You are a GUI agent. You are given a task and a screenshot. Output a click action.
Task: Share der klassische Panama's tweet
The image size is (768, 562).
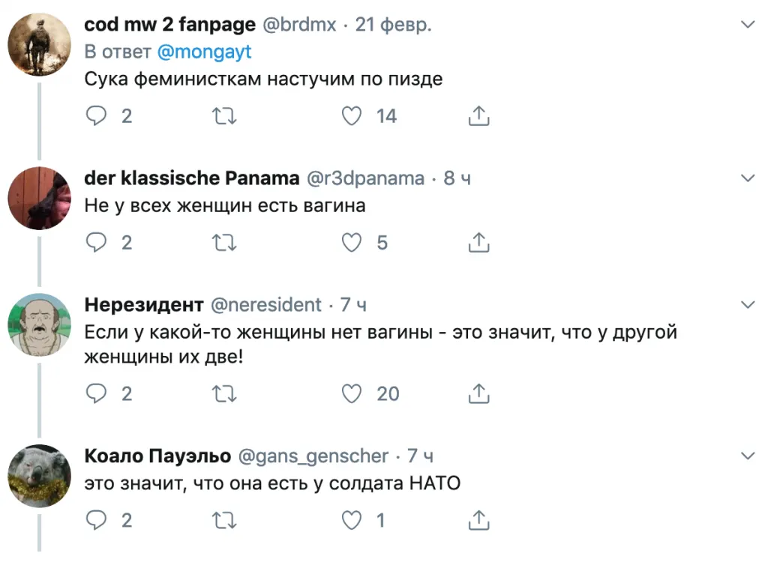pos(479,243)
